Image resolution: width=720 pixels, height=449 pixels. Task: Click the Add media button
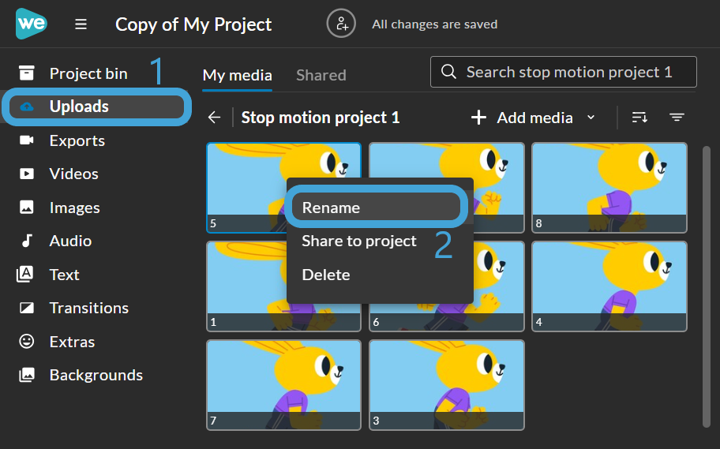523,118
